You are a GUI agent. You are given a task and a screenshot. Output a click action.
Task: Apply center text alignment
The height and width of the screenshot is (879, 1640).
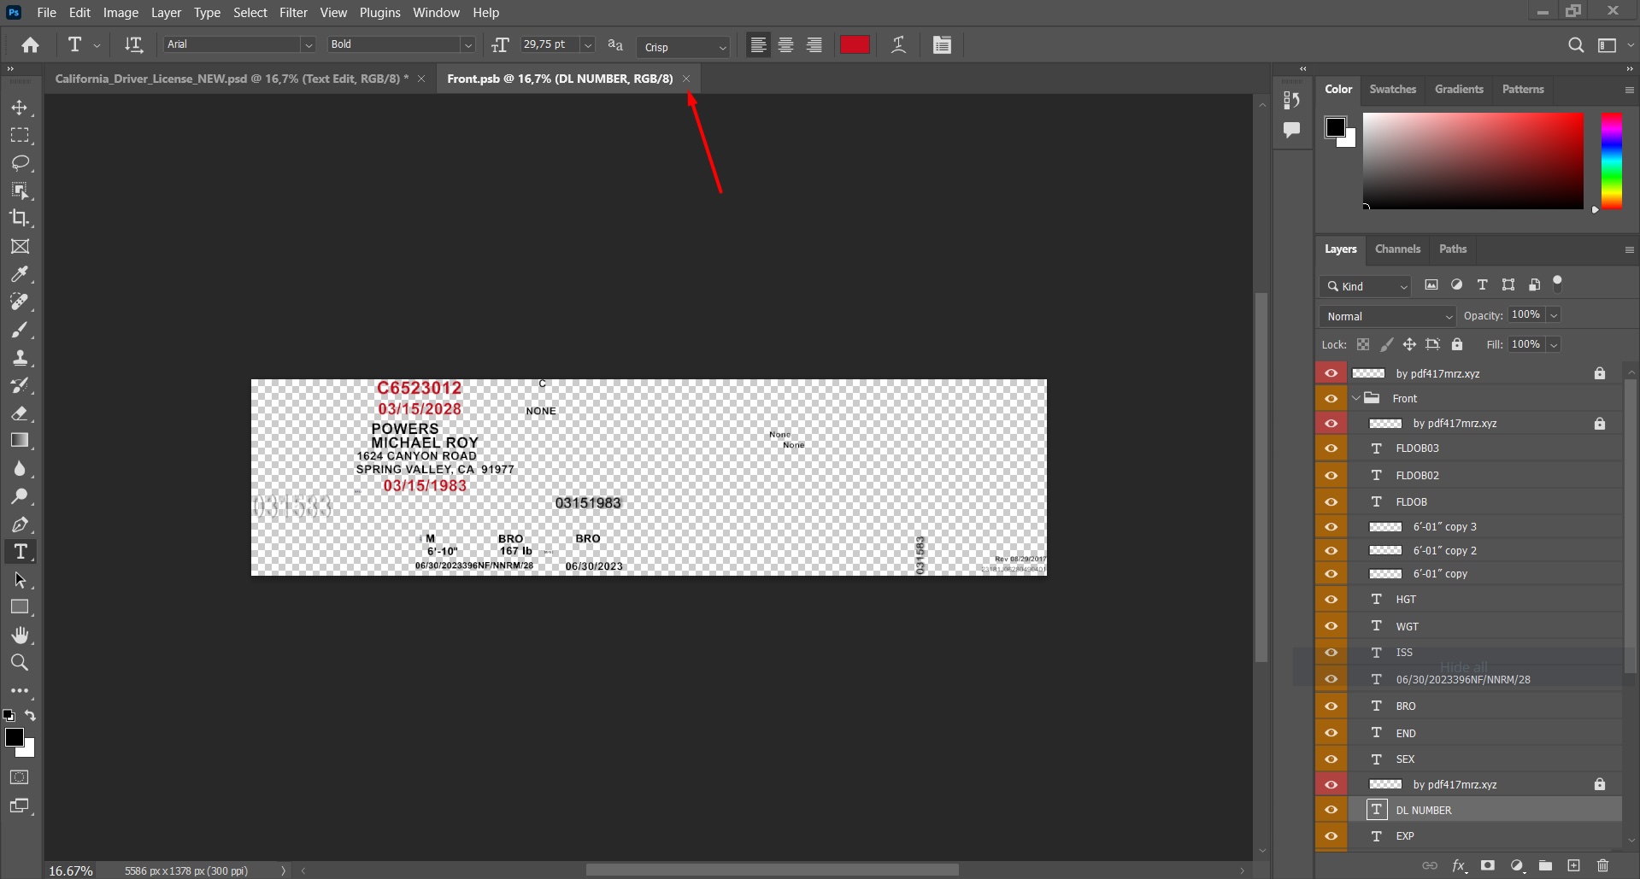pyautogui.click(x=785, y=44)
